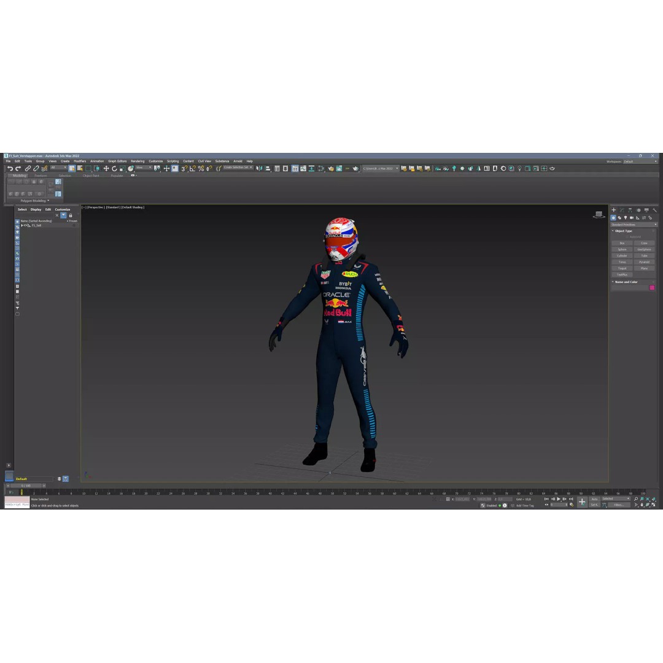Screen dimensions: 663x663
Task: Click the object color swatch
Action: (x=652, y=287)
